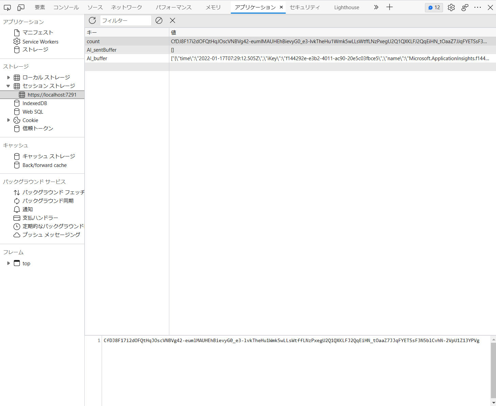Open 定期的なバックグラウンド sync item
496x406 pixels.
tap(53, 226)
